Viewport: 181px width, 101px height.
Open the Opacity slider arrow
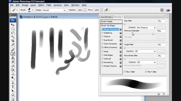click(x=85, y=10)
